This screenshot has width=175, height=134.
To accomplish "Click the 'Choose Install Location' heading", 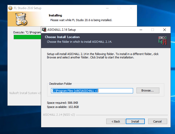I will click(x=62, y=37).
